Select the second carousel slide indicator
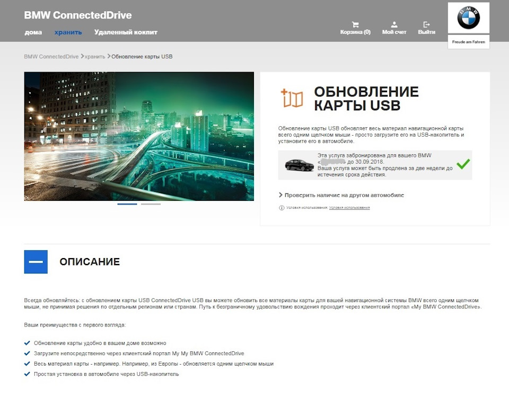This screenshot has width=509, height=398. [x=151, y=204]
